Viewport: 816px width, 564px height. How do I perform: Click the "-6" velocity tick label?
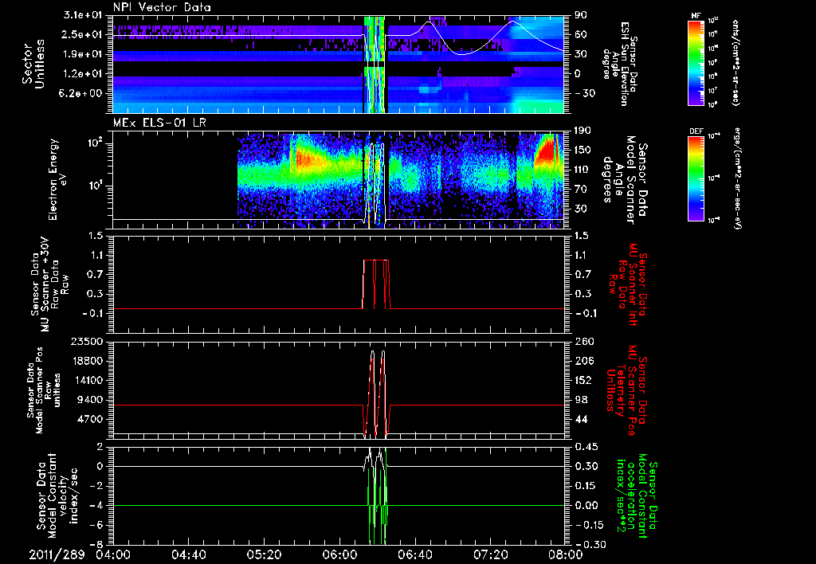(x=96, y=525)
